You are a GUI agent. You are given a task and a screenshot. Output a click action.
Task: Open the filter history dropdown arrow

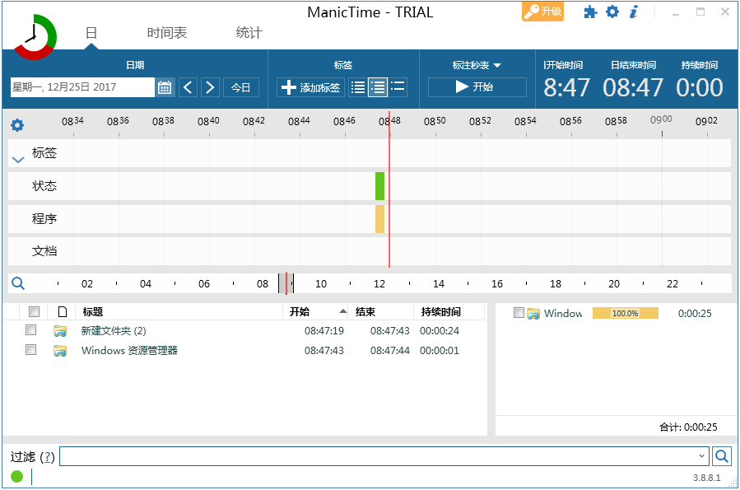coord(702,456)
